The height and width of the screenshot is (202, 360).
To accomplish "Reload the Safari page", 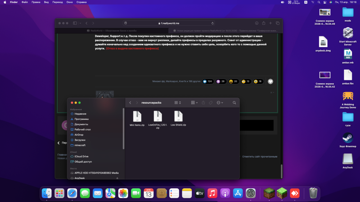I will pos(213,23).
